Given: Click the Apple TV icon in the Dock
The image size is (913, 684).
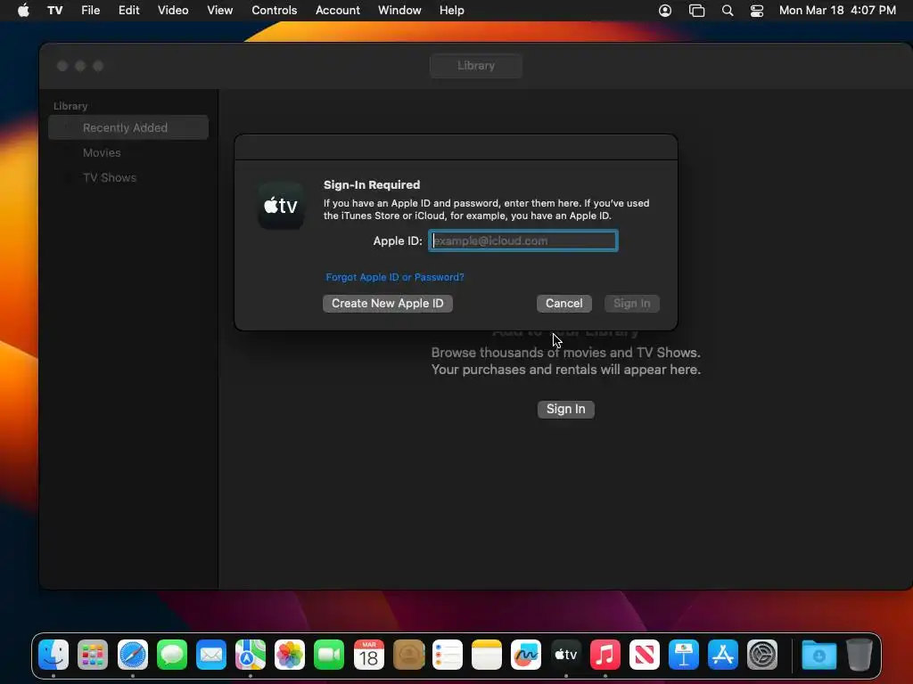Looking at the screenshot, I should pyautogui.click(x=565, y=655).
